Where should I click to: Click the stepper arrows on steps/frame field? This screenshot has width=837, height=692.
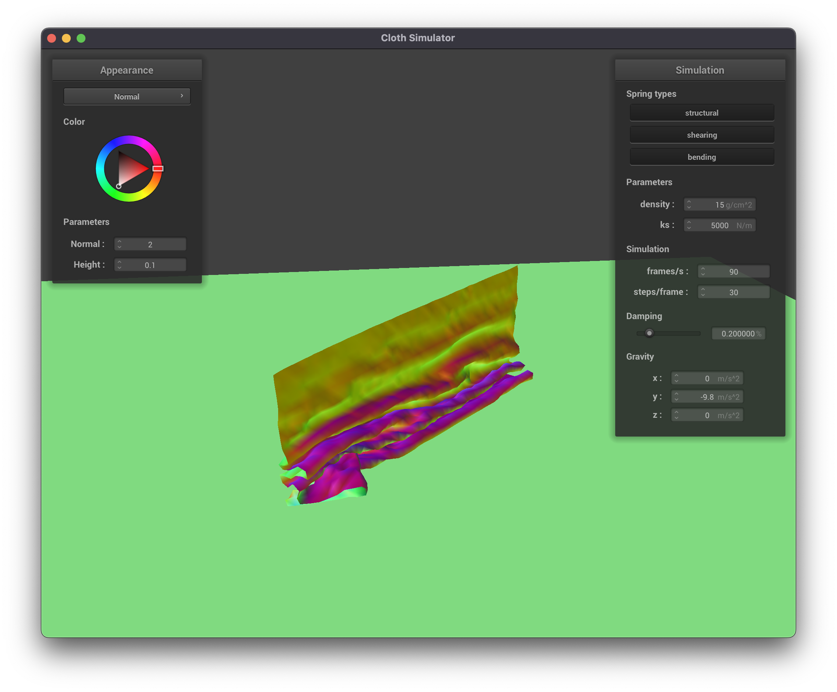coord(703,292)
